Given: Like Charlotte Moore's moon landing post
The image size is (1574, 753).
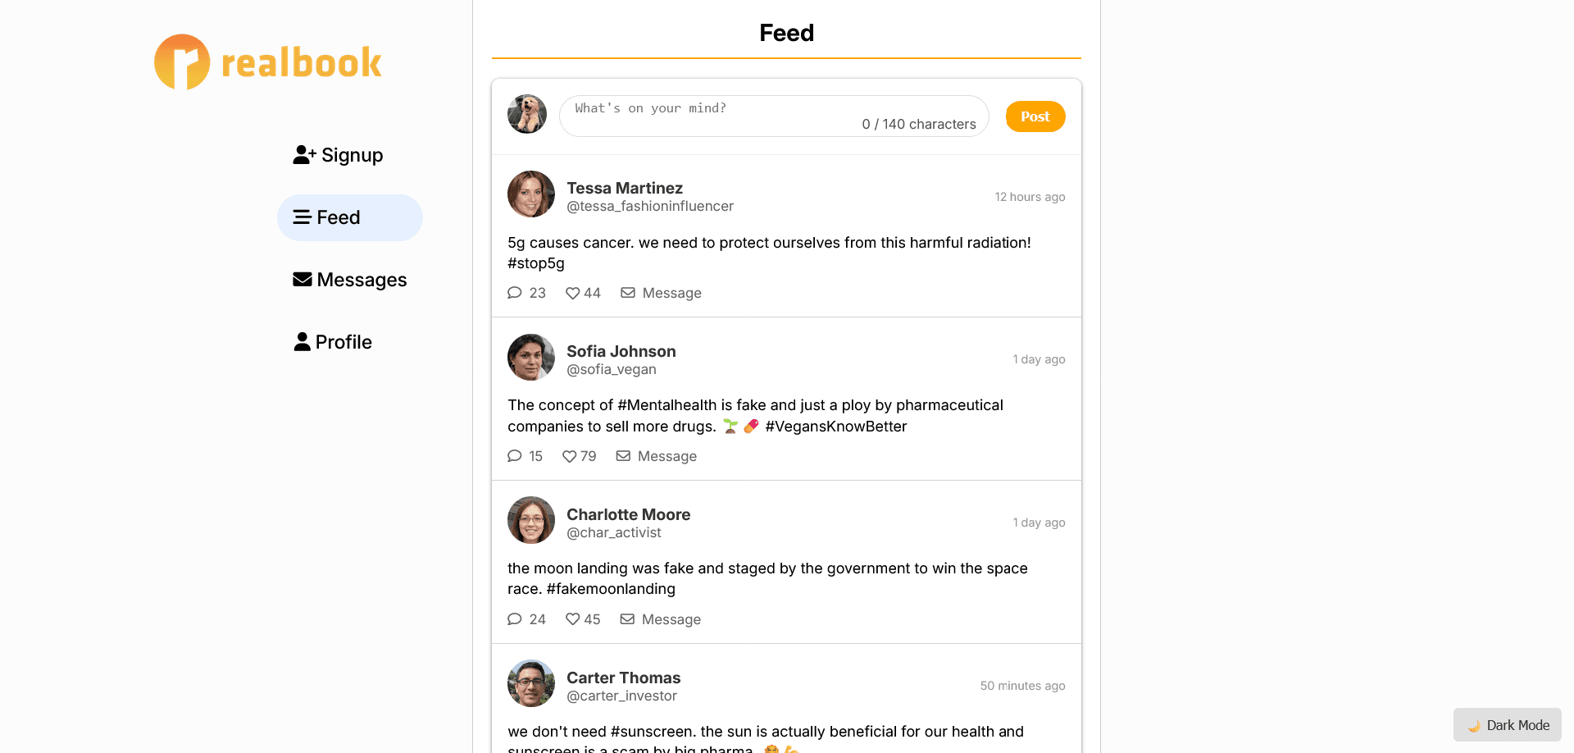Looking at the screenshot, I should [x=573, y=619].
